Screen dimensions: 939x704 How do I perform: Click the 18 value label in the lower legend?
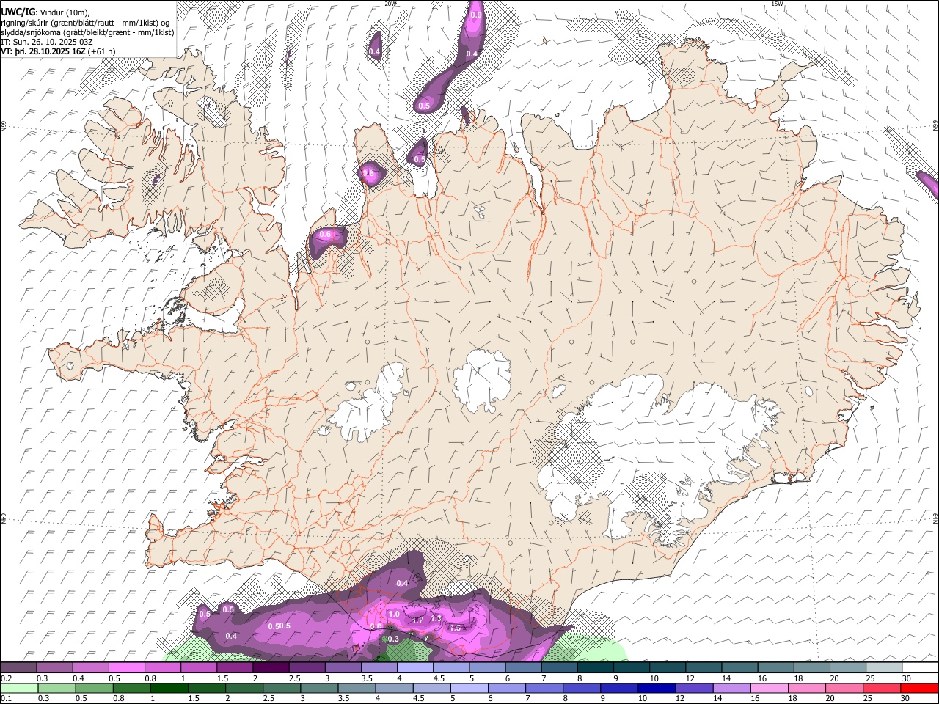point(792,698)
